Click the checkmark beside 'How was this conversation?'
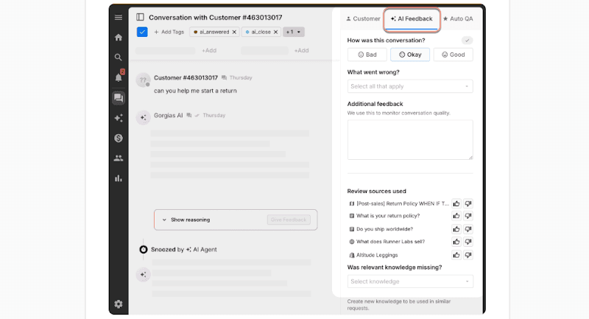589x319 pixels. (467, 41)
